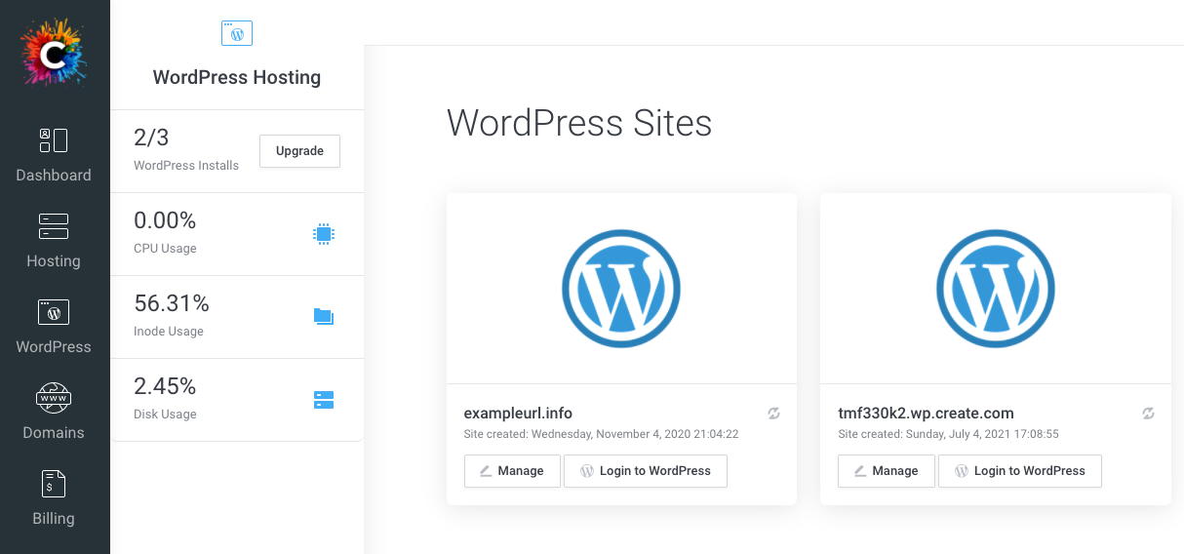Click the colorful C logo in sidebar
1184x554 pixels.
[54, 54]
